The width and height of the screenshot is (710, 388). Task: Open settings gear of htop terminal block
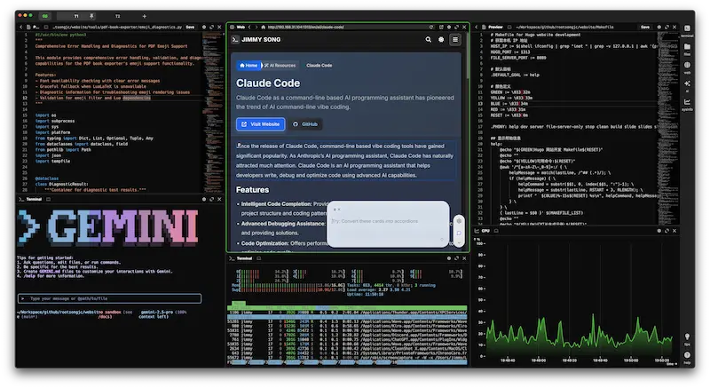click(449, 258)
